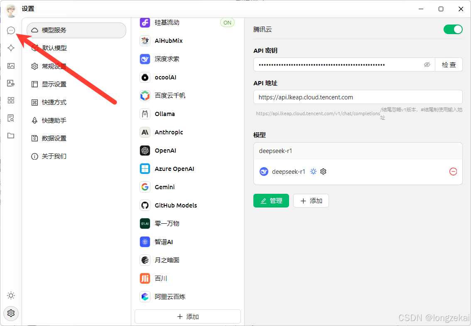This screenshot has width=471, height=326.
Task: Open the mini apps grid sidebar icon
Action: pyautogui.click(x=11, y=101)
